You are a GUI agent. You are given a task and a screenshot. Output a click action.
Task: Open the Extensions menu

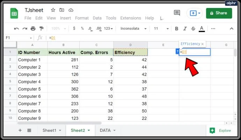131,18
